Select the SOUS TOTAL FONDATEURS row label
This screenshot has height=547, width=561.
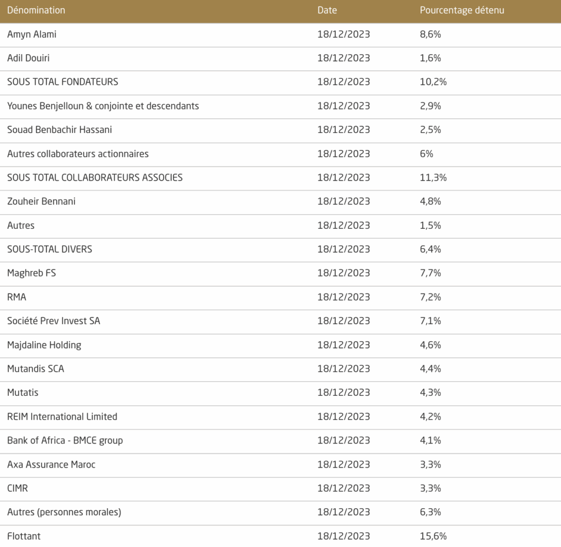(x=62, y=82)
